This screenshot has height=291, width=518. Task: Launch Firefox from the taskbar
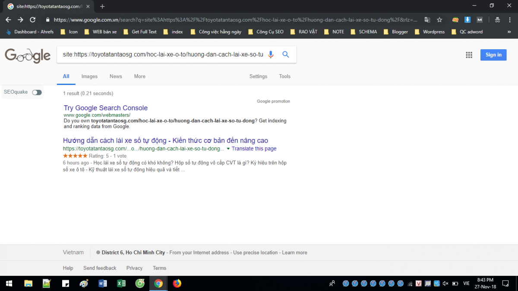177,284
